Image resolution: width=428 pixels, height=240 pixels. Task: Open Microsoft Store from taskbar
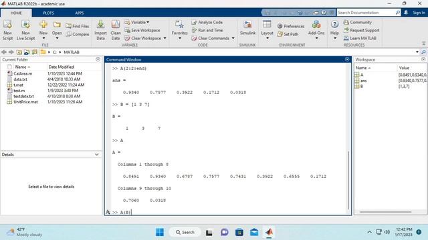[239, 232]
